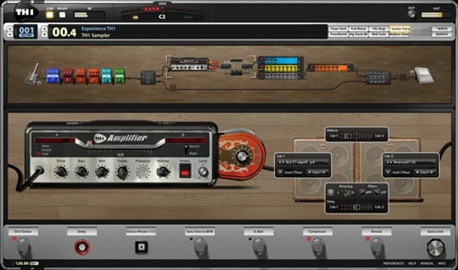Toggle the LIVE mode button

(x=50, y=14)
